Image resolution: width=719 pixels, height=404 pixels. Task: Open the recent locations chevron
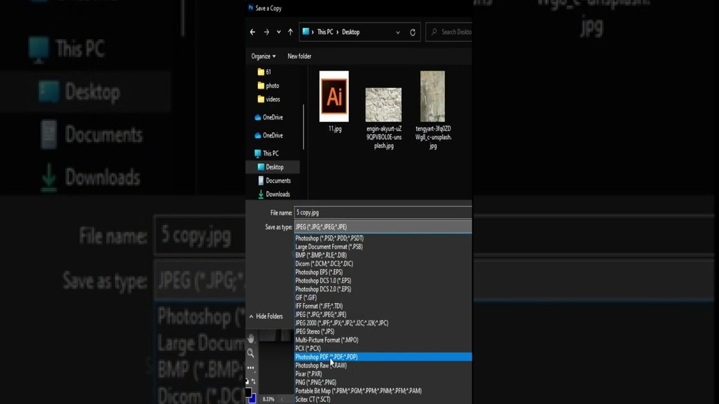tap(279, 32)
